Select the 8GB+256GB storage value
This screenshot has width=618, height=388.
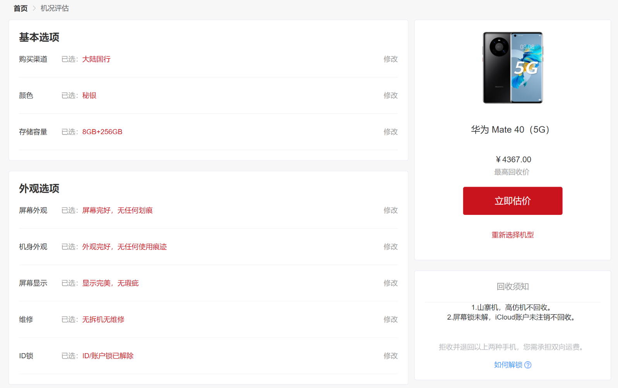click(x=102, y=132)
